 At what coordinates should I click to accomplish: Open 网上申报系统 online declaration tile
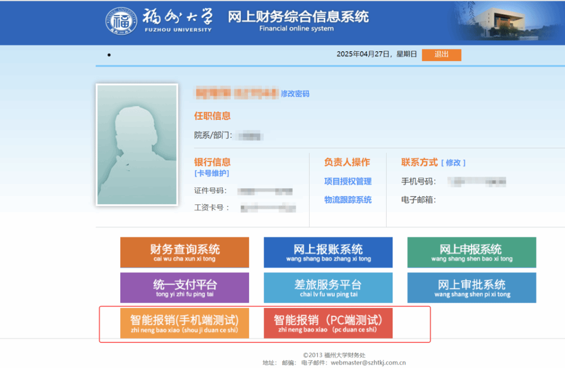tap(471, 252)
